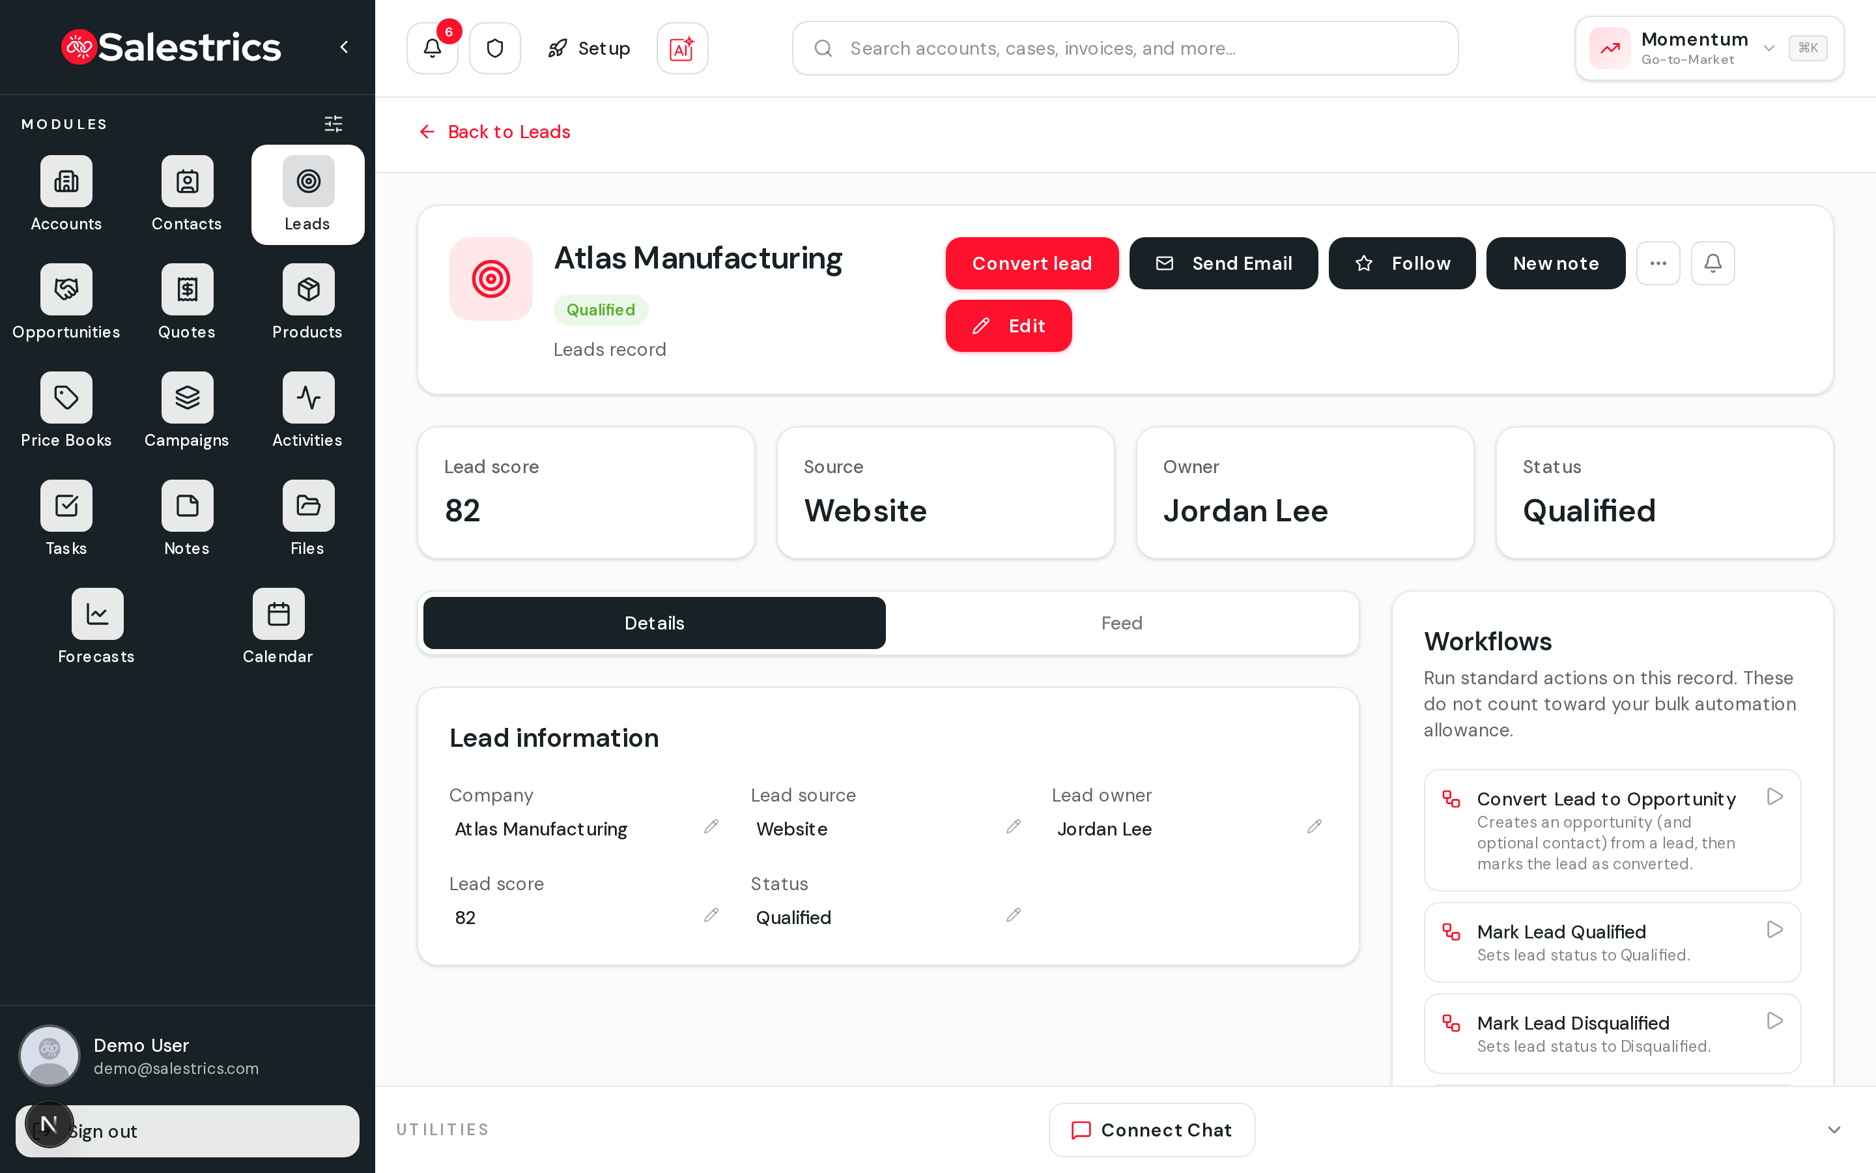Click the Lead score 82 card
Screen dimensions: 1876x1173
586,493
